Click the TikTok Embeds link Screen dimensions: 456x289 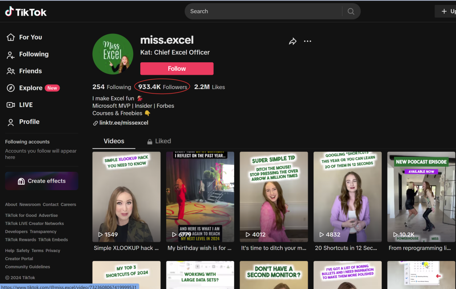tap(53, 240)
